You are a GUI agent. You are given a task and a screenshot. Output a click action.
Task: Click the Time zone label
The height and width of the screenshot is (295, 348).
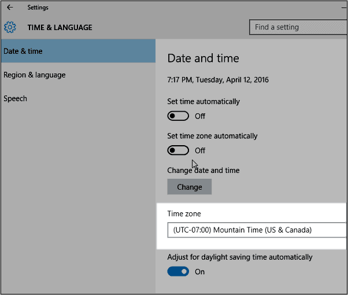click(184, 214)
